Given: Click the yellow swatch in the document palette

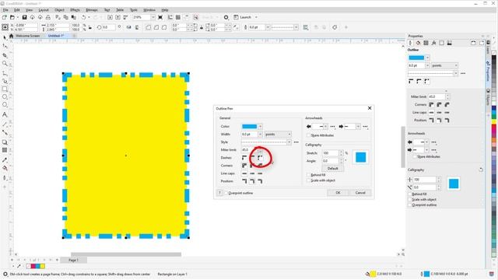Looking at the screenshot, I should click(x=43, y=266).
